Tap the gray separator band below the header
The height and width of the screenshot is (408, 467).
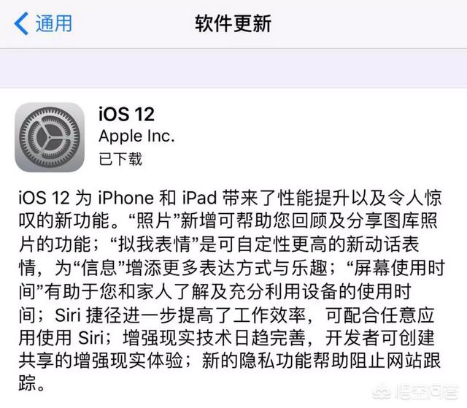233,68
